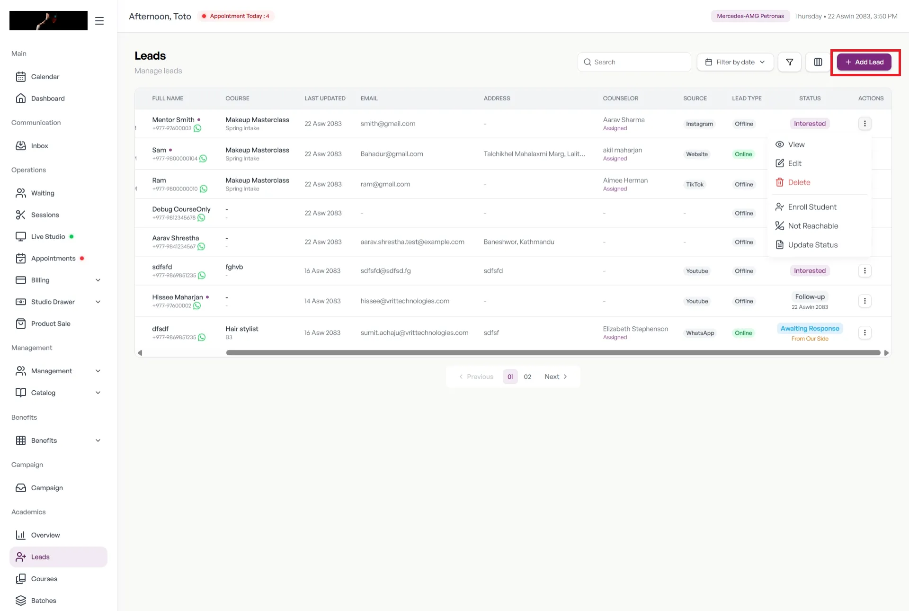This screenshot has width=909, height=611.
Task: Toggle the hamburger sidebar menu icon
Action: coord(99,21)
